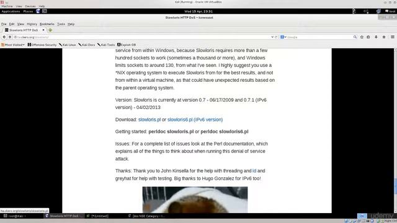
Task: Open the Exploit-DB bookmark
Action: (x=127, y=45)
